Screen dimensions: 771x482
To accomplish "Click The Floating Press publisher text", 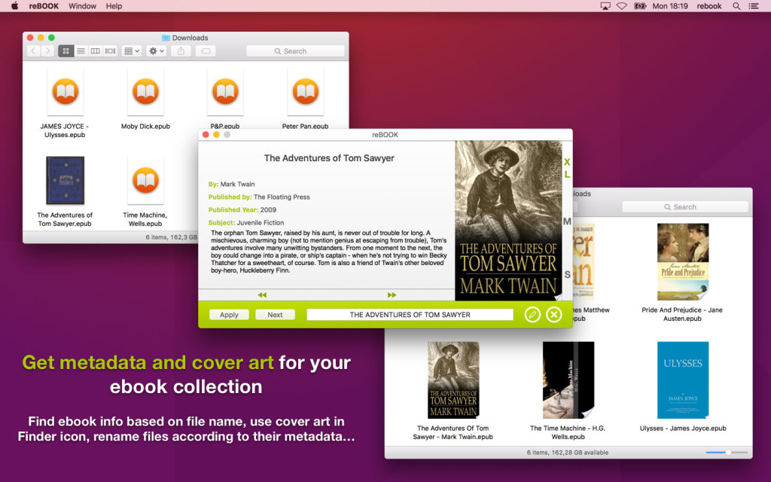I will coord(282,197).
